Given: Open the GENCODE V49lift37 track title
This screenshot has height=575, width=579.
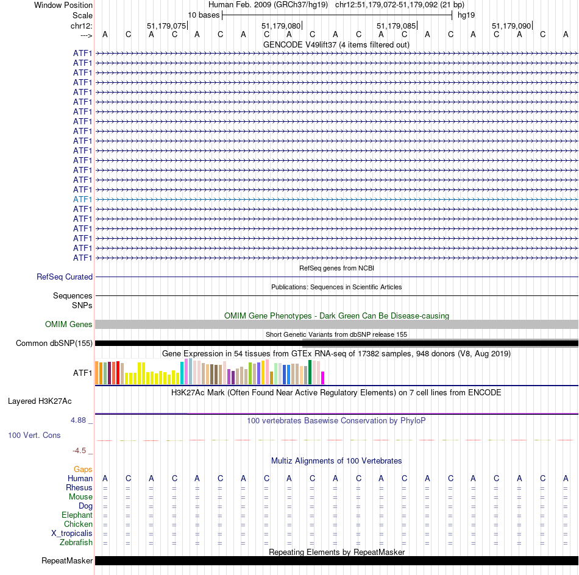Looking at the screenshot, I should tap(336, 44).
